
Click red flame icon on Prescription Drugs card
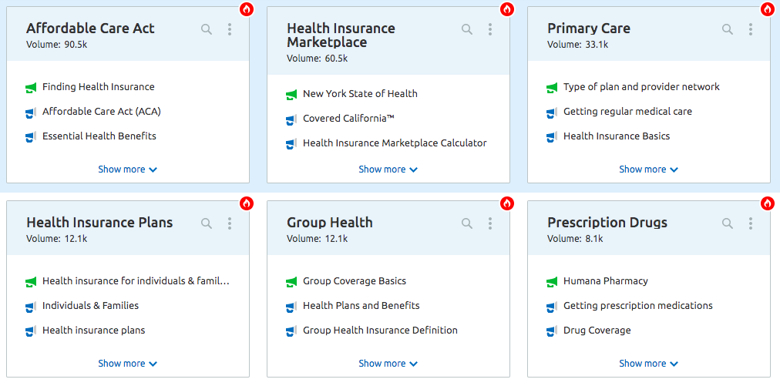pyautogui.click(x=768, y=203)
